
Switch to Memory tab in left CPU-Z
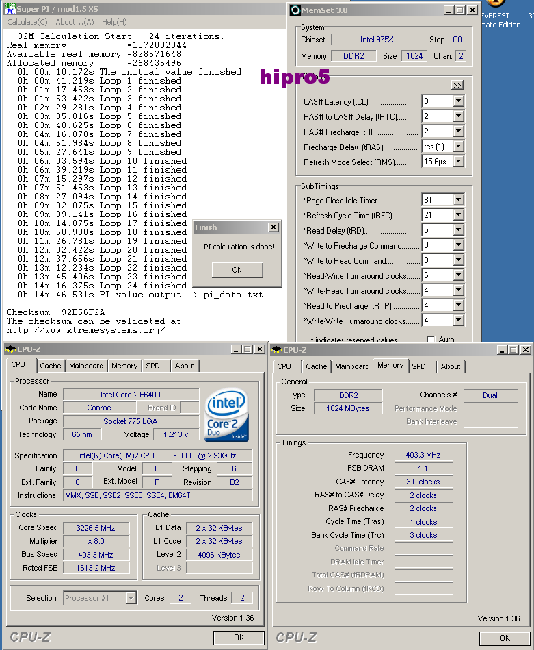[x=124, y=366]
